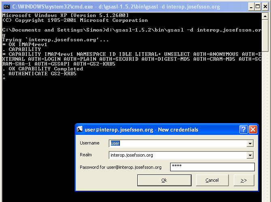Viewport: 271px width, 202px height.
Task: Click 'Password for user@interop.josefsson.org' label
Action: coord(121,167)
